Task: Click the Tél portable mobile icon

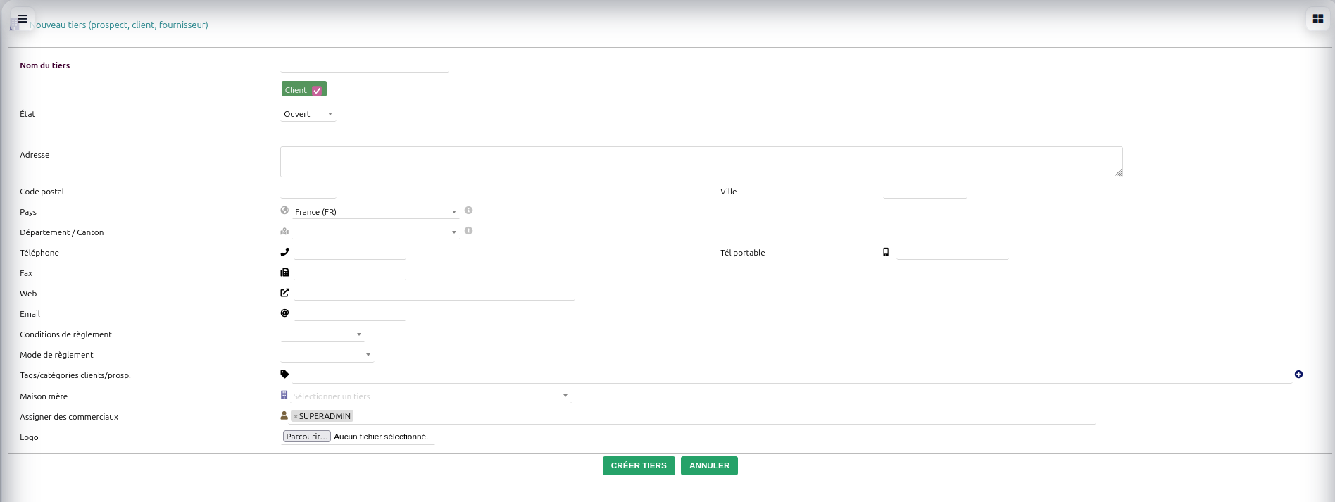Action: click(x=886, y=251)
